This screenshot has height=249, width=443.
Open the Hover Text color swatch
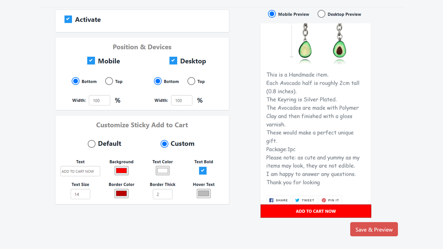point(204,194)
